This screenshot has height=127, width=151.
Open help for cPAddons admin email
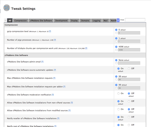tap(42, 62)
